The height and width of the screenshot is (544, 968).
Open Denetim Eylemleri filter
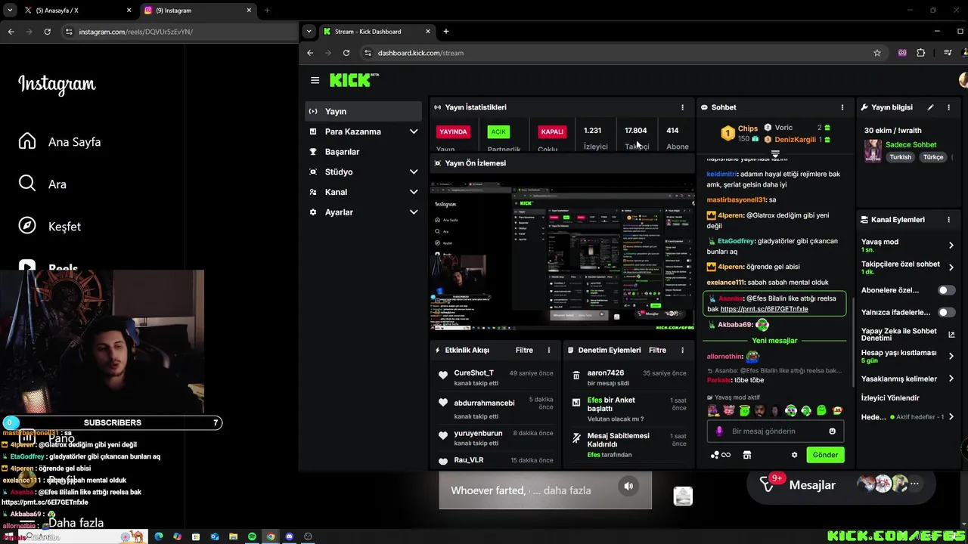pos(657,351)
